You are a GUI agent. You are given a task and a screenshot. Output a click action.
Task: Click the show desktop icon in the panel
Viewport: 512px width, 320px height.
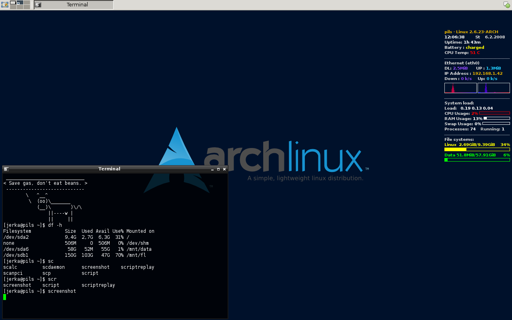tap(5, 5)
